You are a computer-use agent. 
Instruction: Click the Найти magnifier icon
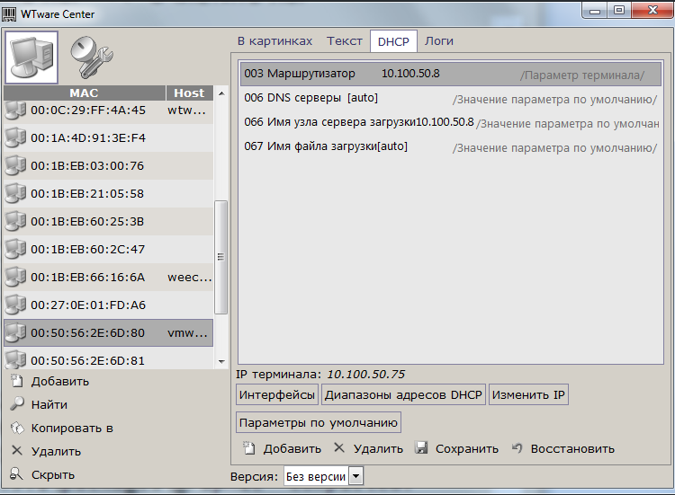point(16,404)
